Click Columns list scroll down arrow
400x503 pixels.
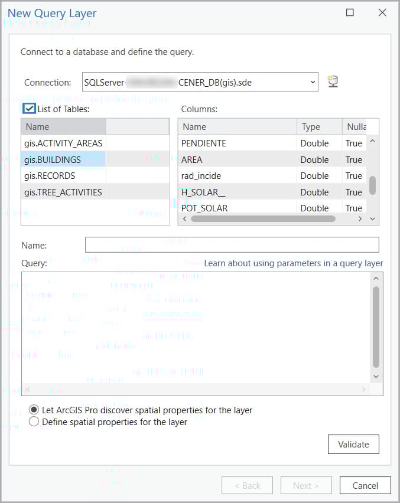coord(372,219)
